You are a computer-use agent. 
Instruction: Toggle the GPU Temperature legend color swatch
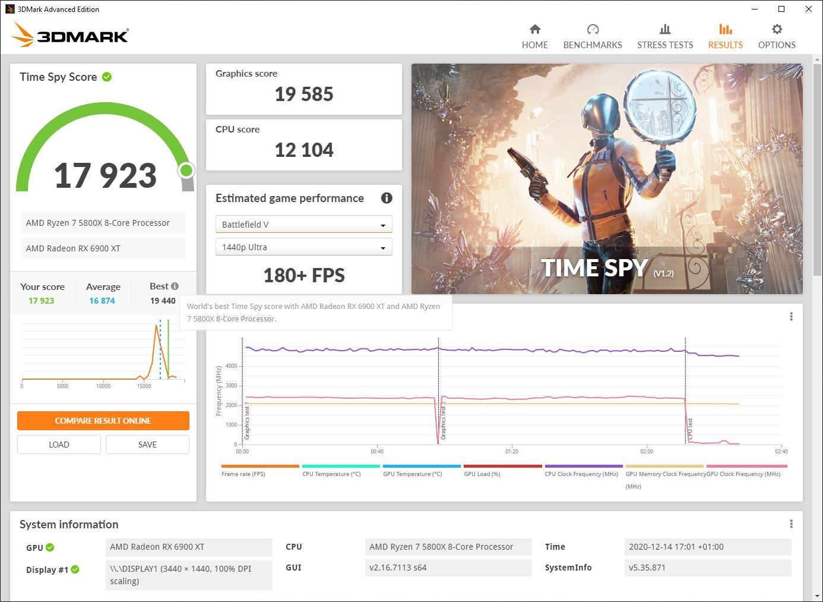click(422, 467)
